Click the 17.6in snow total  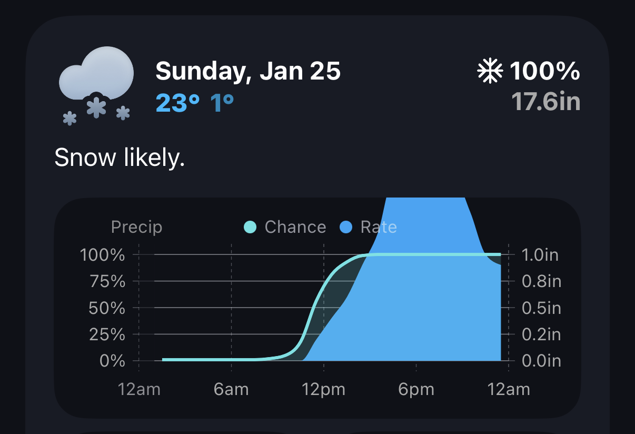coord(545,102)
